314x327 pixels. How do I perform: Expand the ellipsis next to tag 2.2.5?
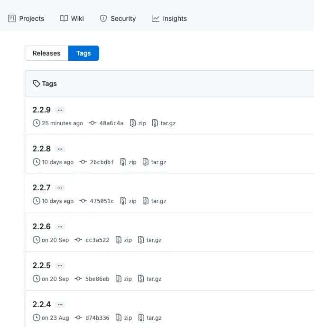pos(60,265)
